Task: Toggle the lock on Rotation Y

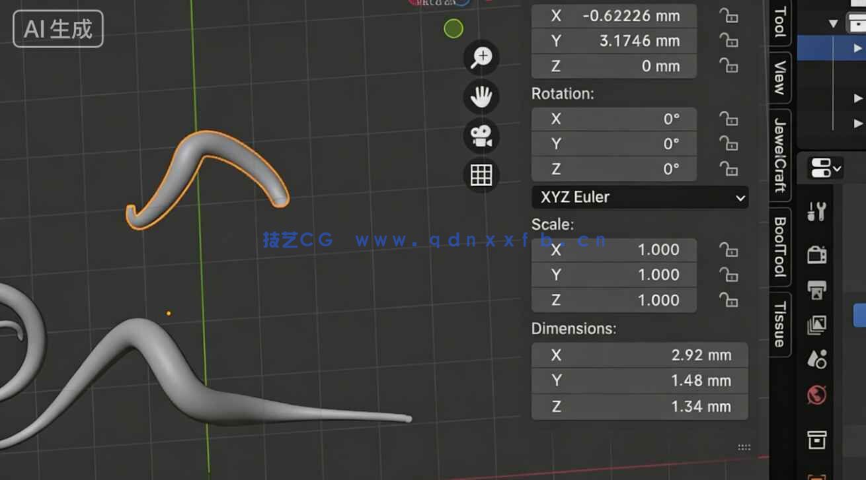Action: point(728,144)
